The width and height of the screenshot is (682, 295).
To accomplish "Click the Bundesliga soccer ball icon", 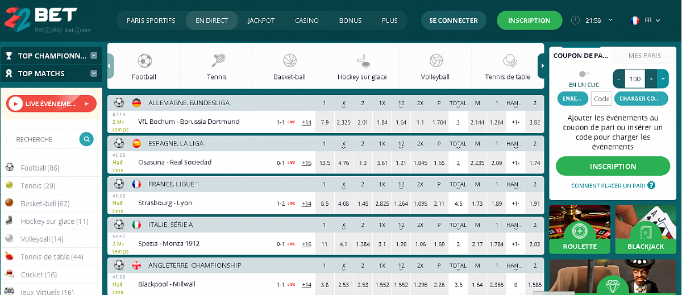I will click(x=119, y=103).
